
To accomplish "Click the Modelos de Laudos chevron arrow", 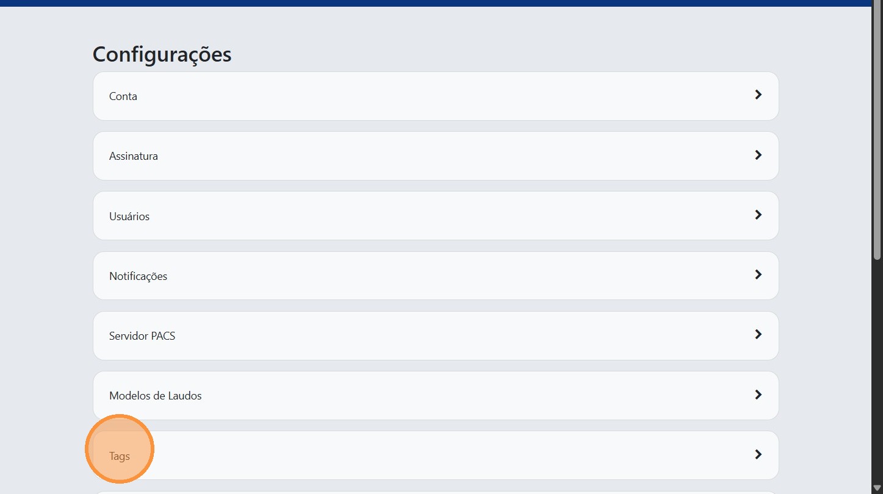I will click(x=758, y=395).
